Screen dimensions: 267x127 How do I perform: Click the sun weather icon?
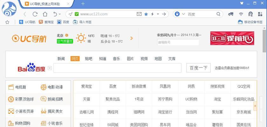pos(81,38)
